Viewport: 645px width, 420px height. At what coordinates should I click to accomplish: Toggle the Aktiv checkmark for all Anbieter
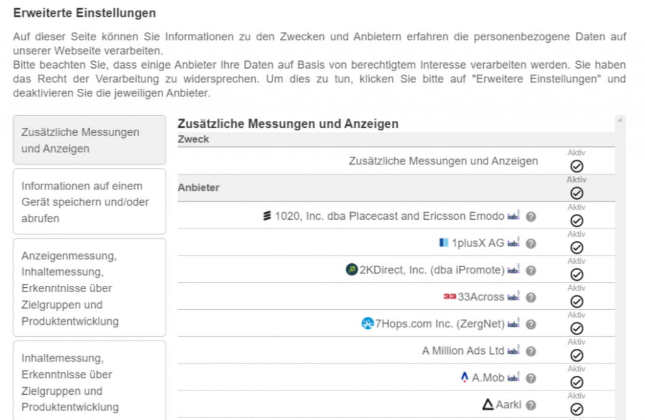pyautogui.click(x=576, y=193)
